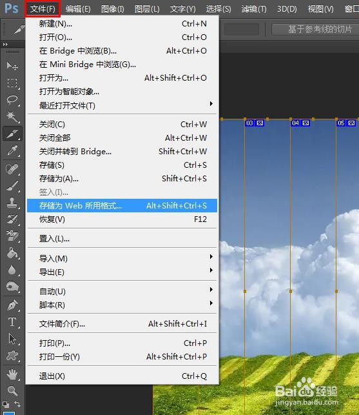Choose 存储为(A) menu entry
359x415 pixels.
[x=122, y=179]
